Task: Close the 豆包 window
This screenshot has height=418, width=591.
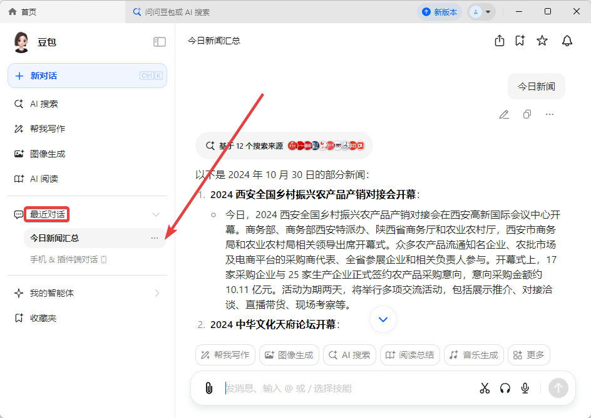Action: click(577, 12)
